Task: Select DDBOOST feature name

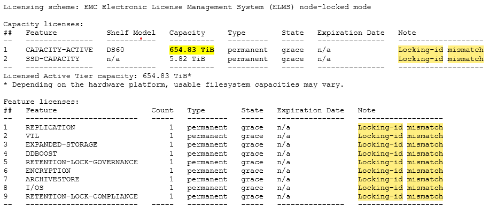Action: click(x=42, y=154)
